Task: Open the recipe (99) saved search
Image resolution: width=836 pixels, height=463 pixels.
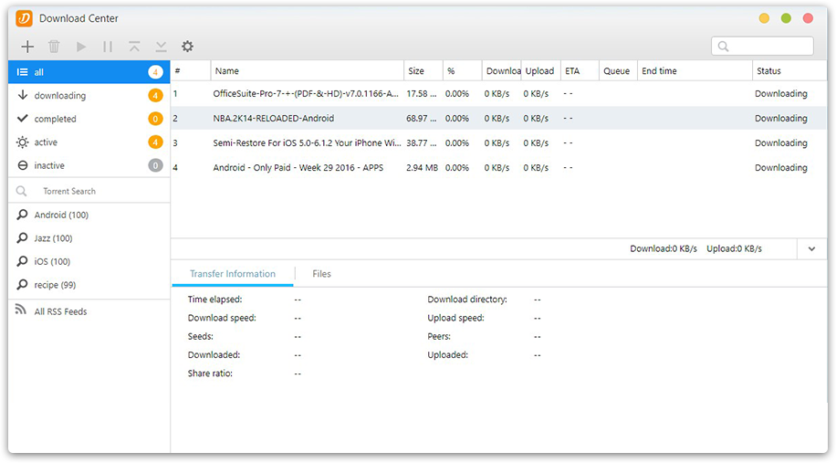Action: [55, 285]
